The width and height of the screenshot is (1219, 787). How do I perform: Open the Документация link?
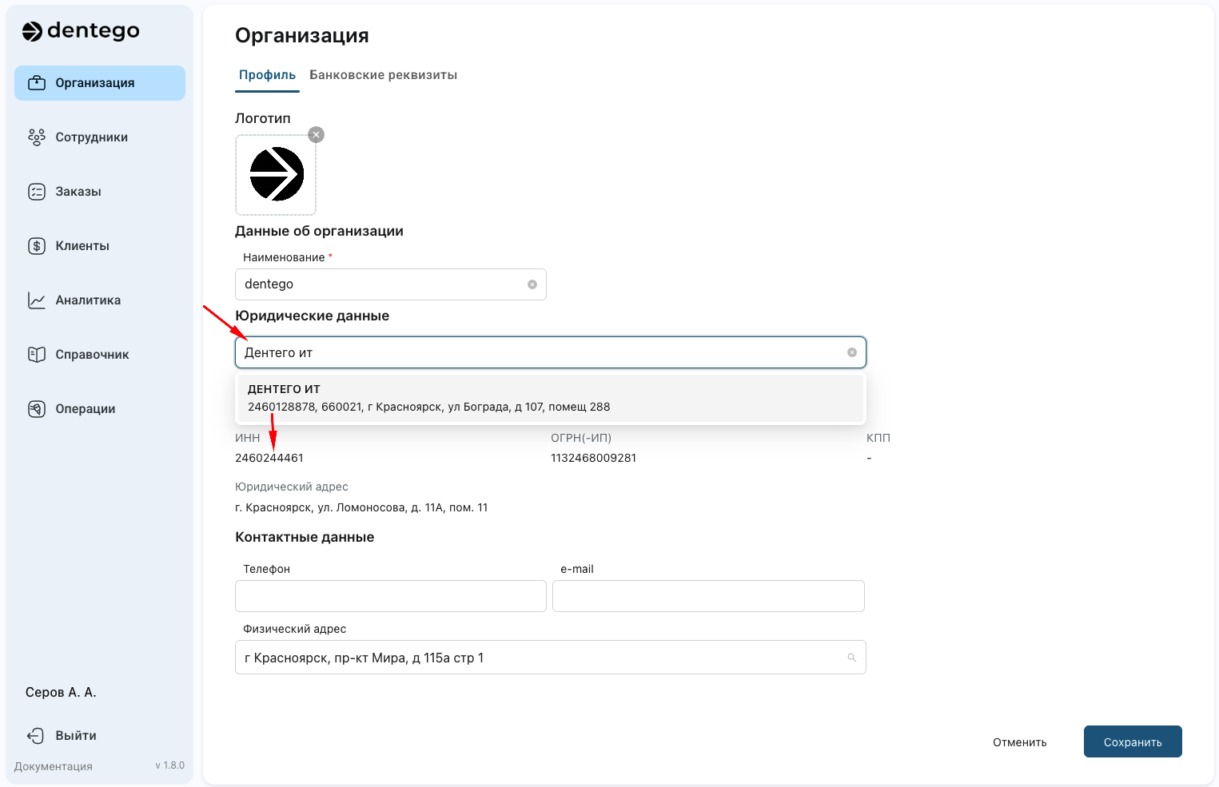pyautogui.click(x=53, y=765)
